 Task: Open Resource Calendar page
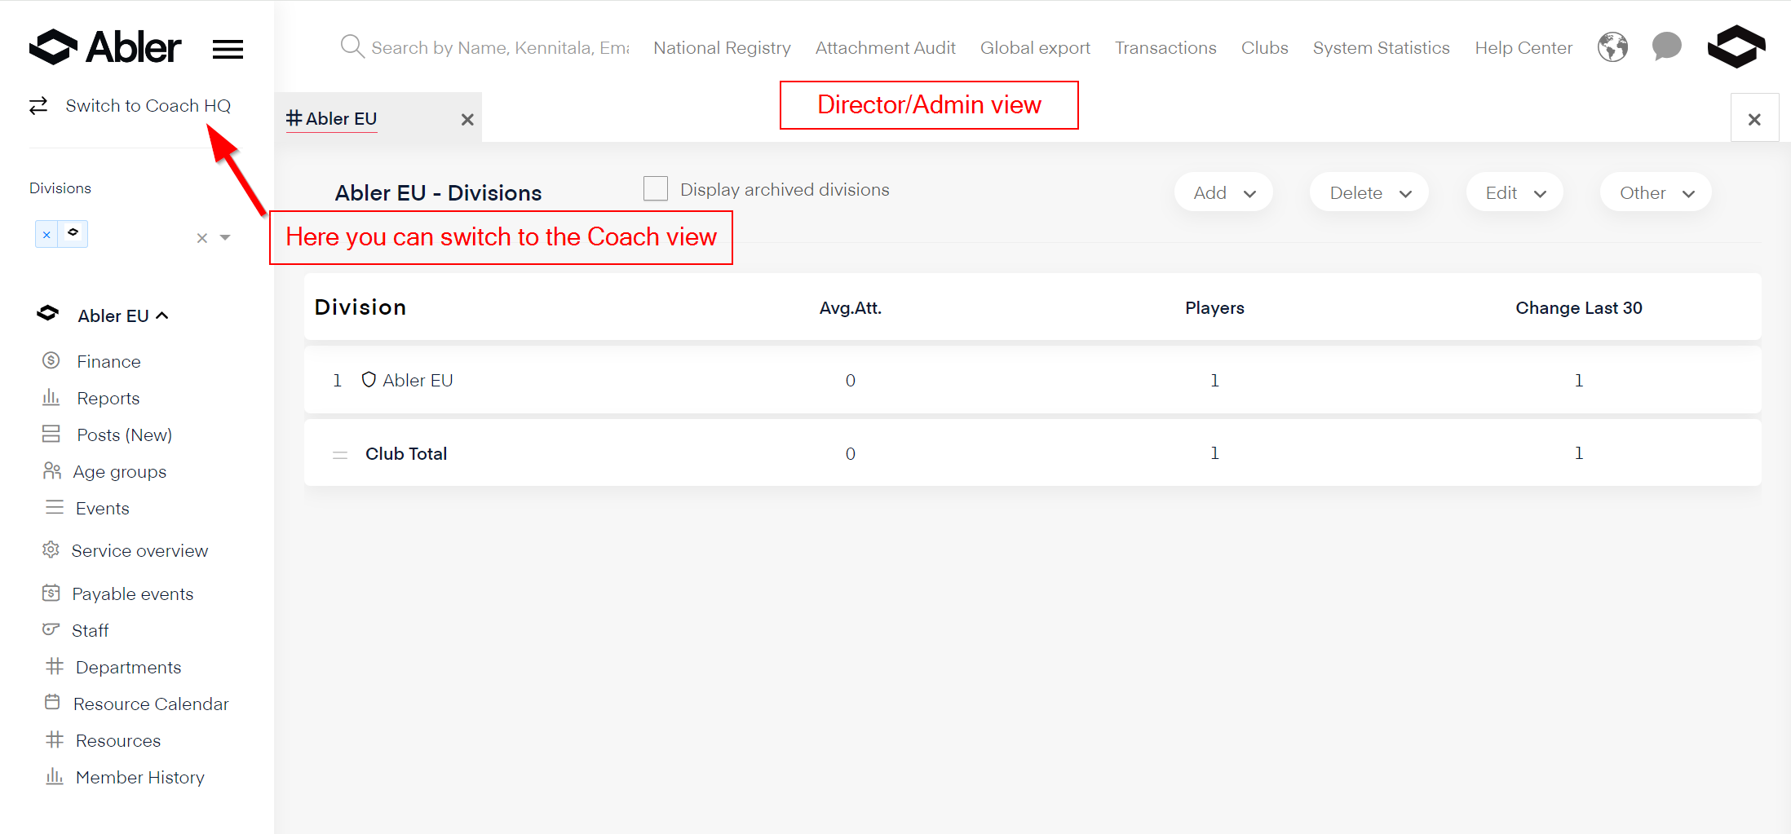click(151, 704)
